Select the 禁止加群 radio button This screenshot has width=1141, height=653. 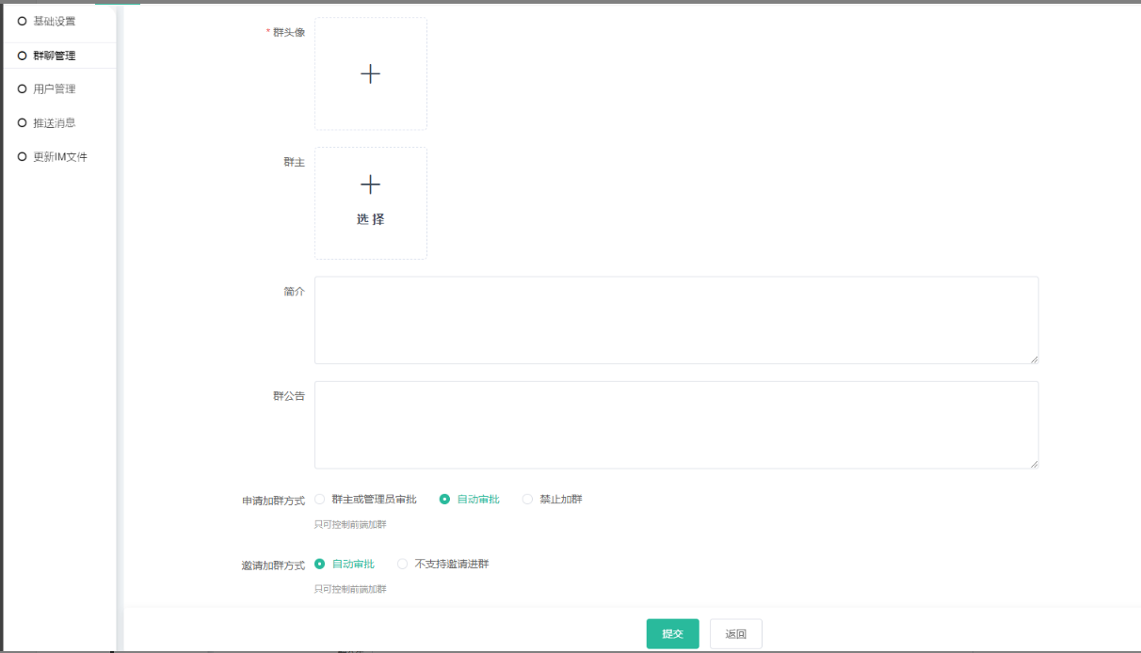tap(527, 500)
